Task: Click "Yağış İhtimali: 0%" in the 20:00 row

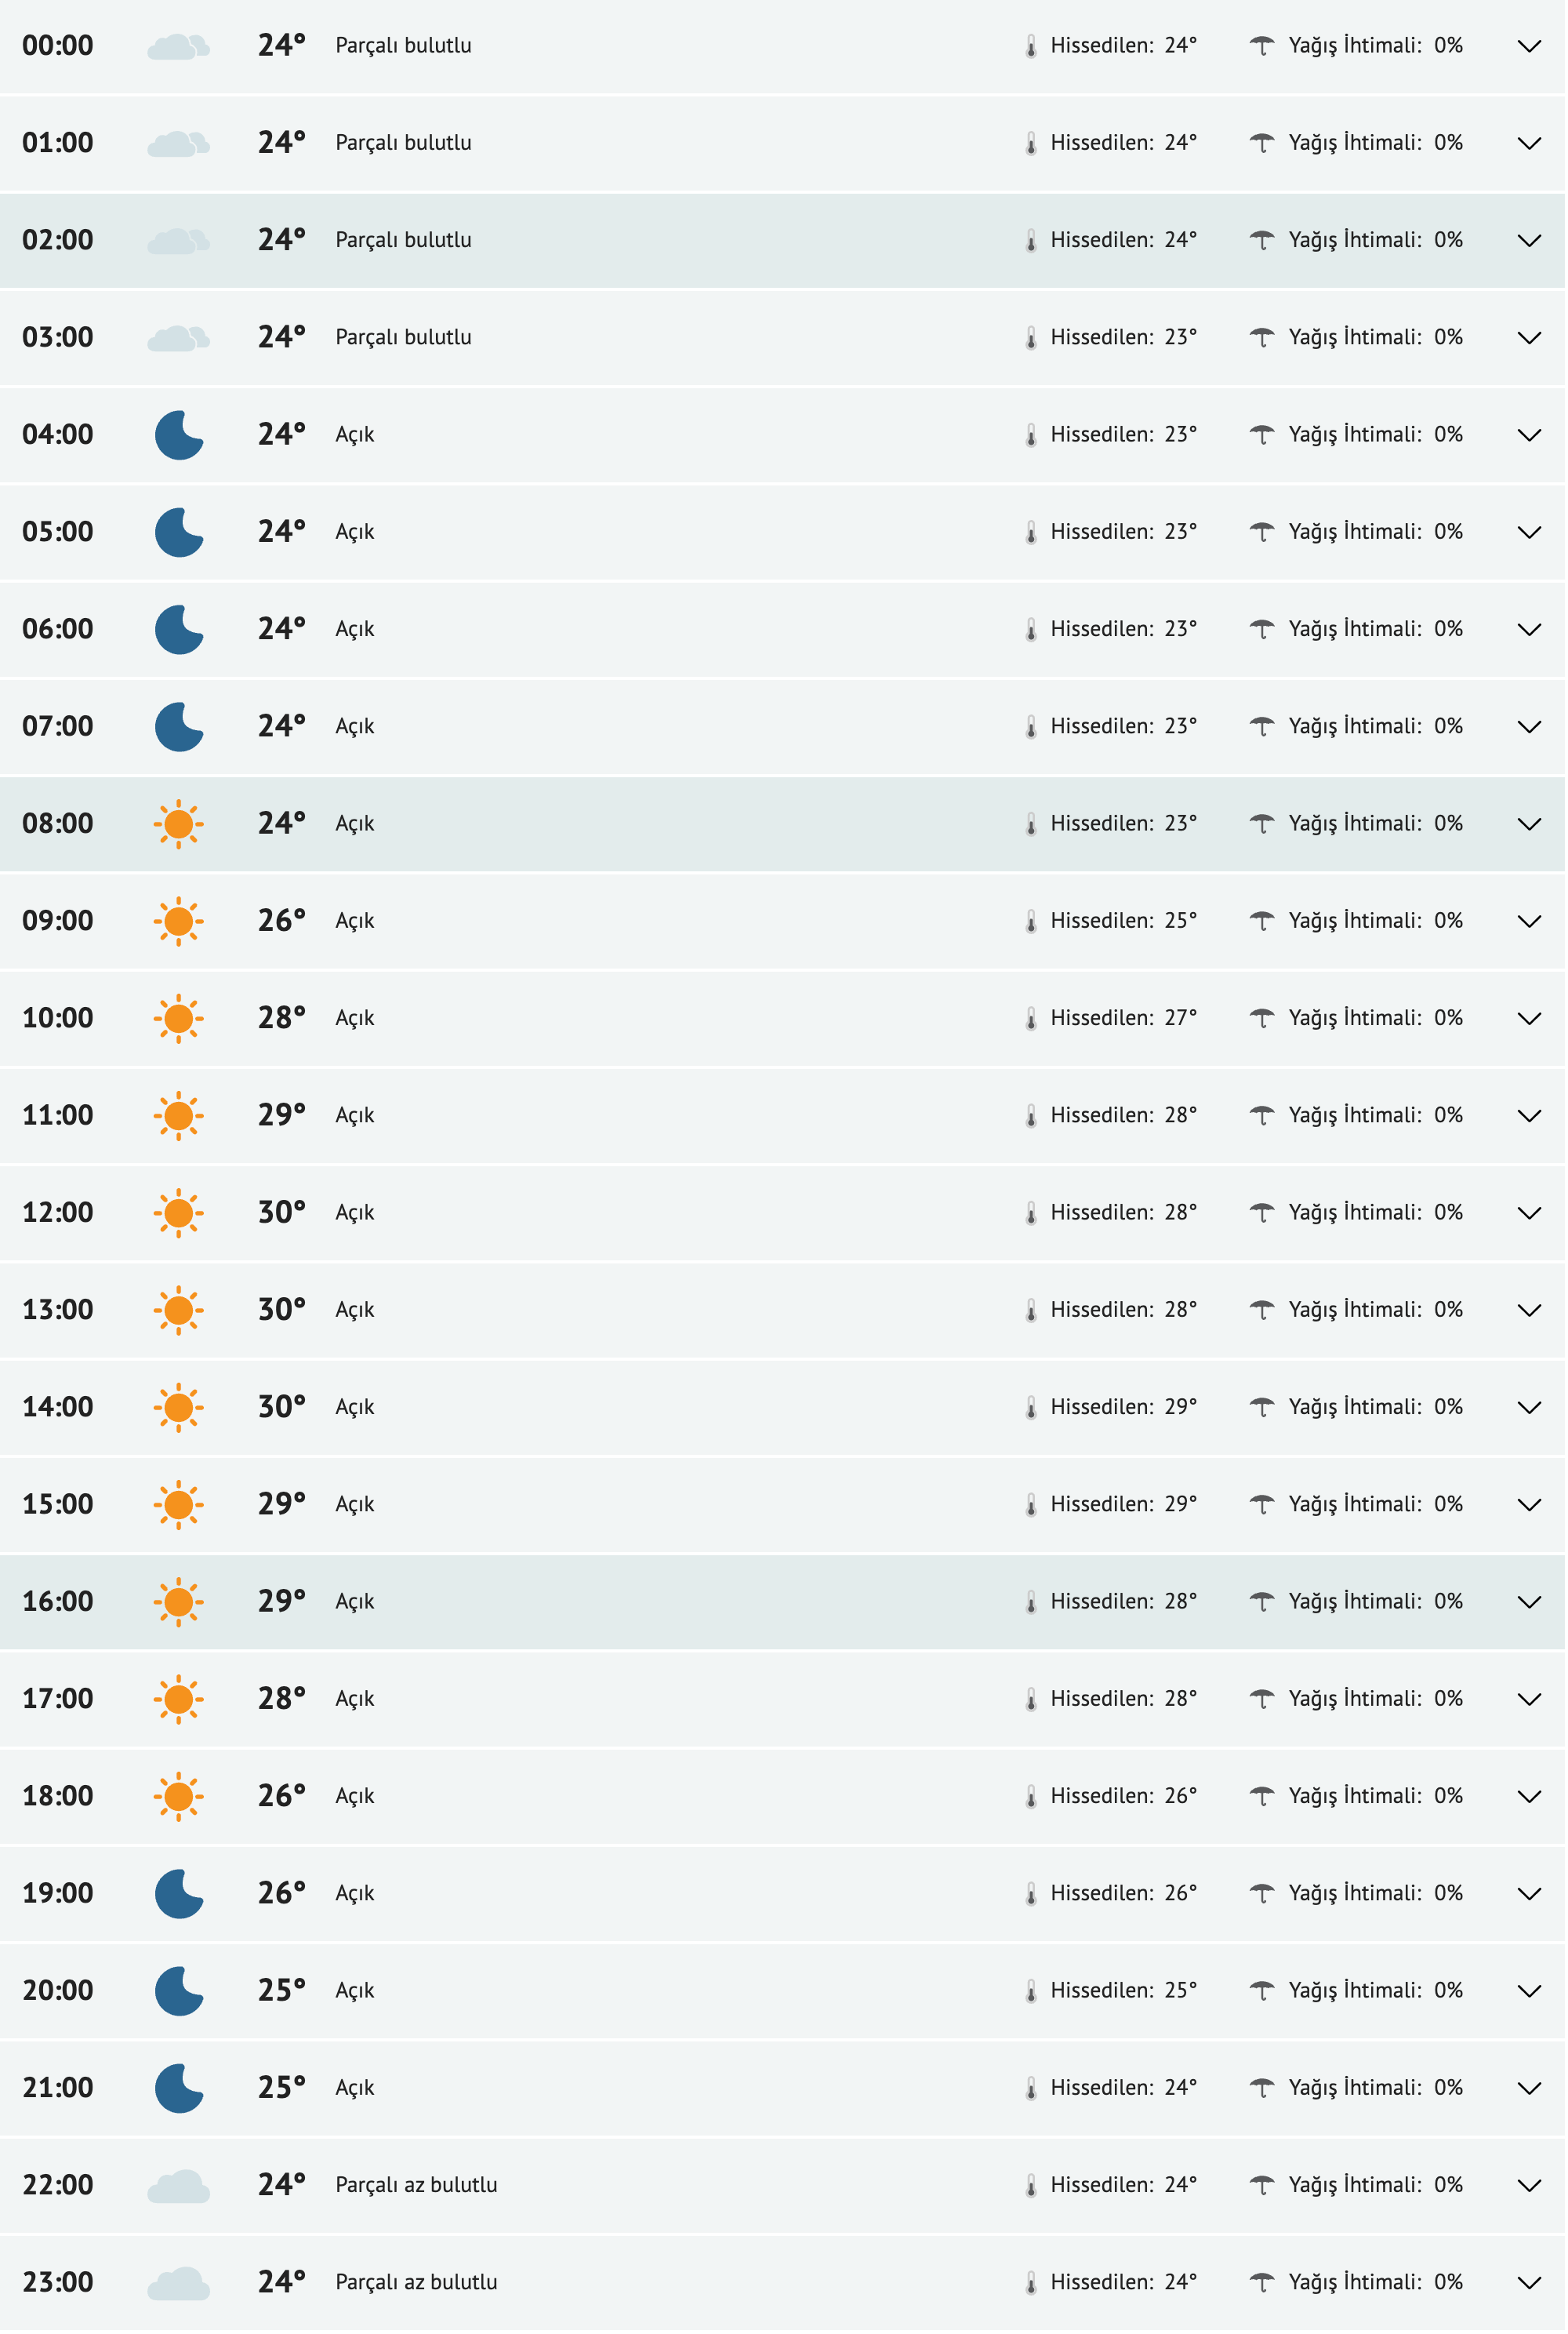Action: (x=1375, y=1990)
